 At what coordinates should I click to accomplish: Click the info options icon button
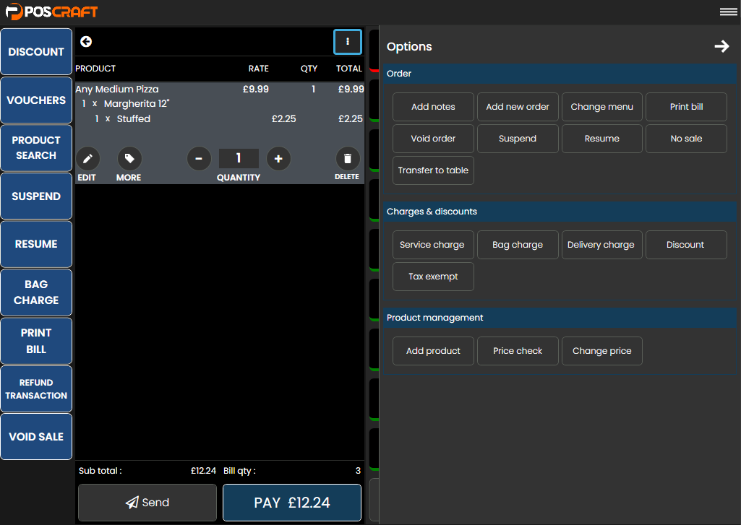(x=348, y=42)
